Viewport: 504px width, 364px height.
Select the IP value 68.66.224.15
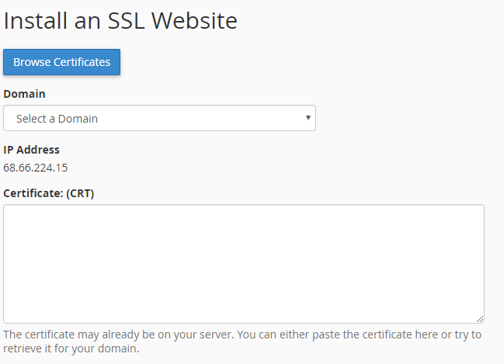(x=36, y=168)
